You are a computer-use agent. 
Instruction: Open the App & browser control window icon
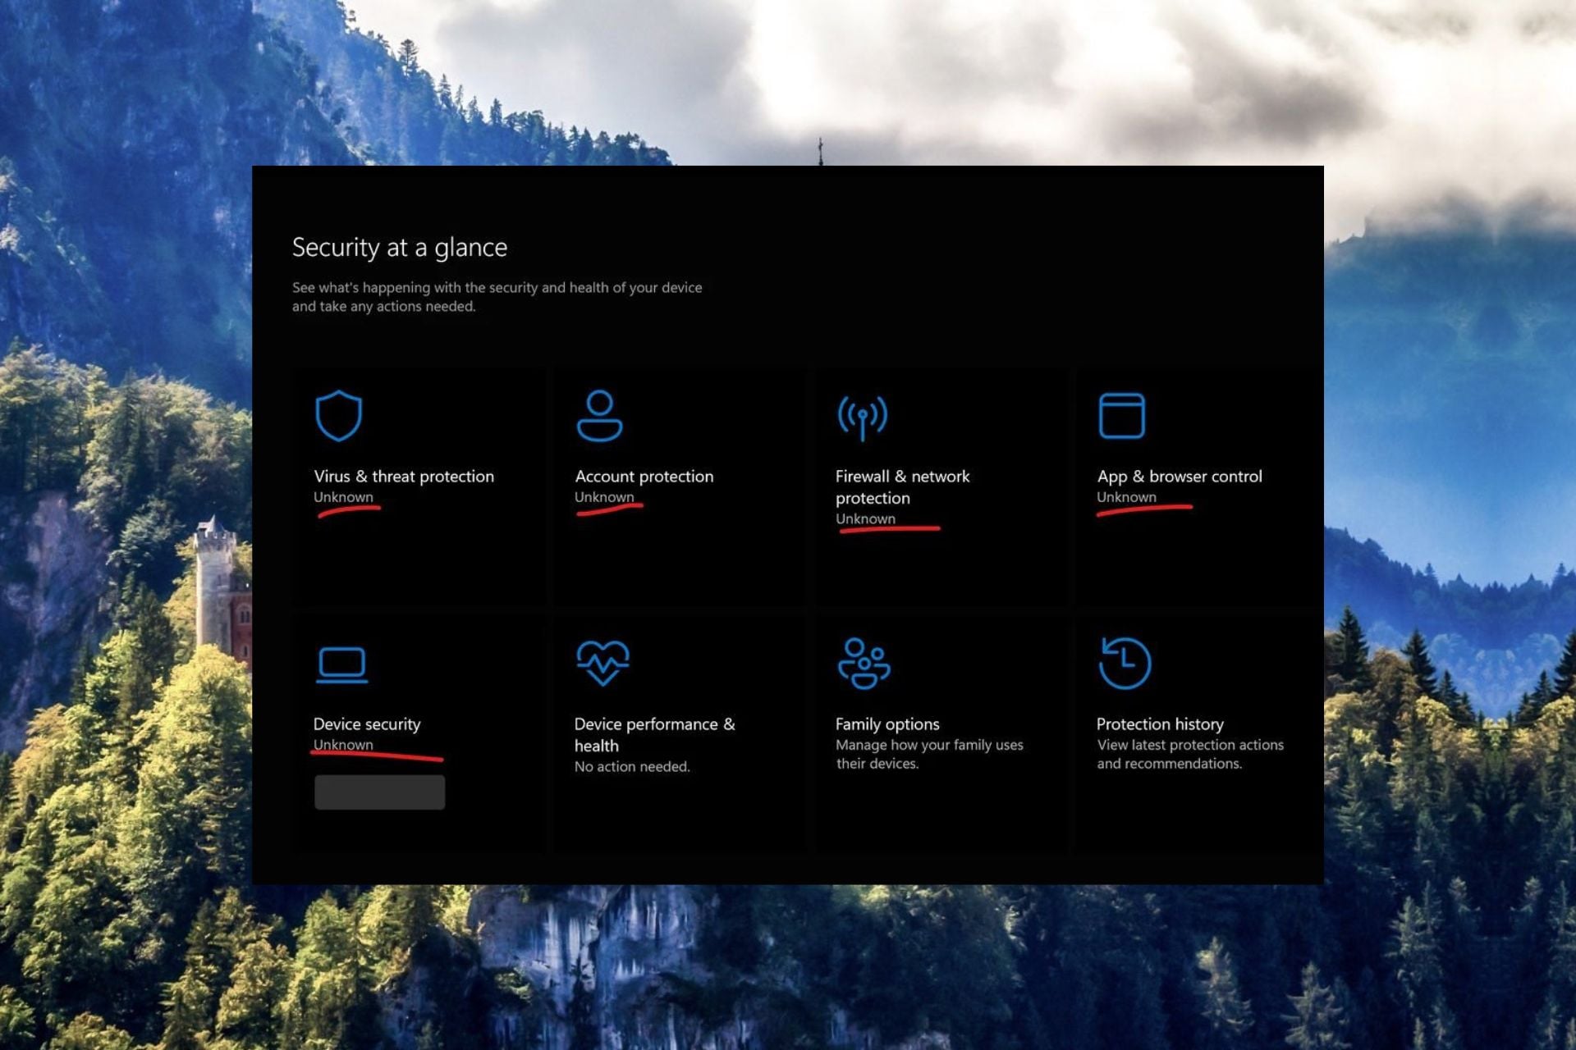pyautogui.click(x=1121, y=416)
